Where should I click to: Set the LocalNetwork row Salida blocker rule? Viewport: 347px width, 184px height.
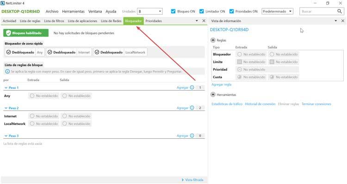76,123
